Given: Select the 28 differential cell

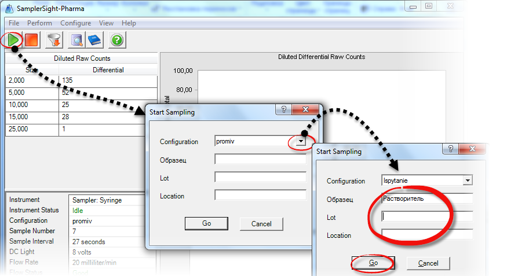Looking at the screenshot, I should click(x=102, y=117).
